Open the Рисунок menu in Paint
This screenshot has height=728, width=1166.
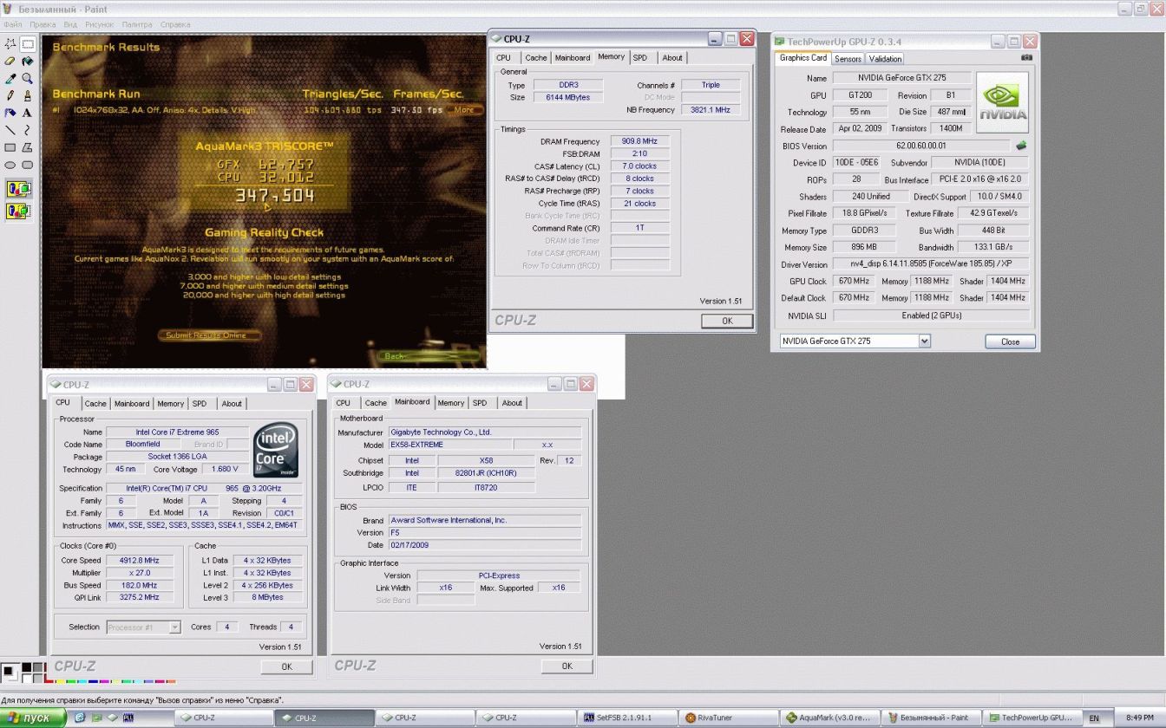pyautogui.click(x=100, y=24)
